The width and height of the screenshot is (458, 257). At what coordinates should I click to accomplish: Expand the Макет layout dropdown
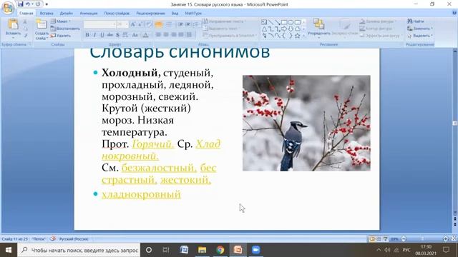(x=62, y=21)
